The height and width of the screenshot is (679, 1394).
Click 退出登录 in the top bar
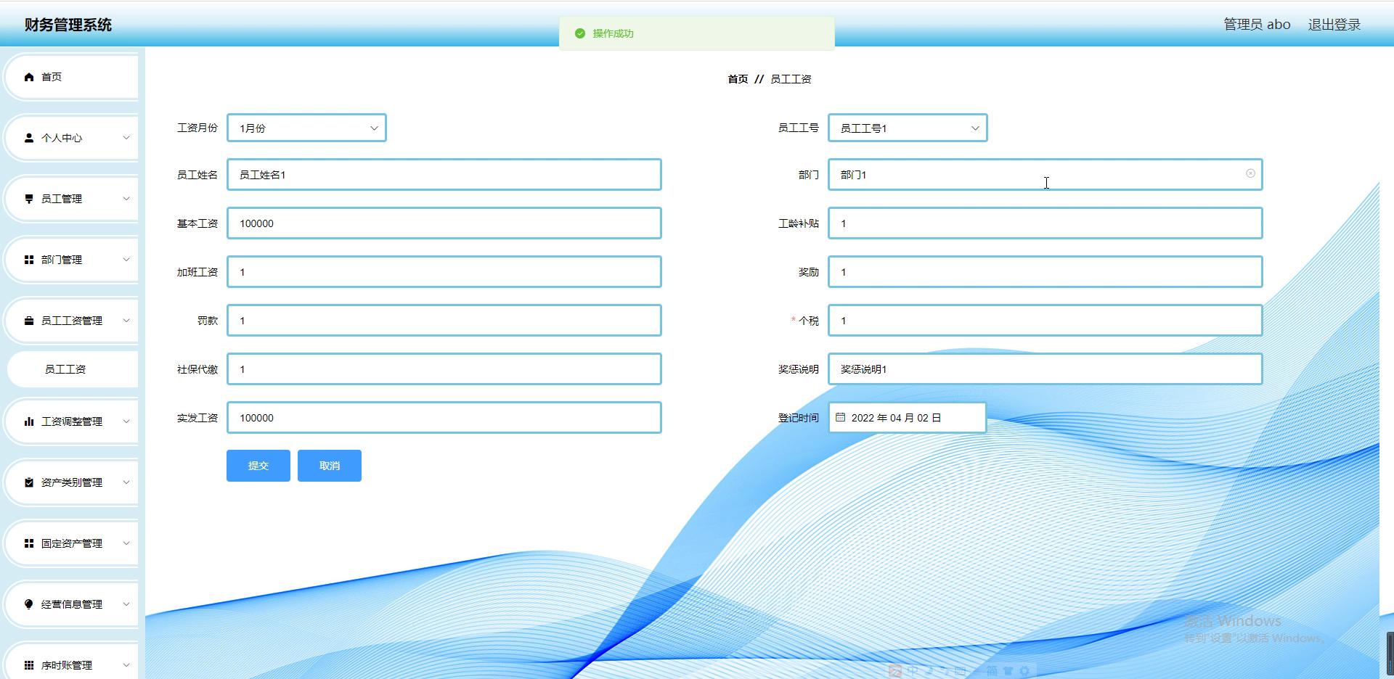click(1334, 24)
